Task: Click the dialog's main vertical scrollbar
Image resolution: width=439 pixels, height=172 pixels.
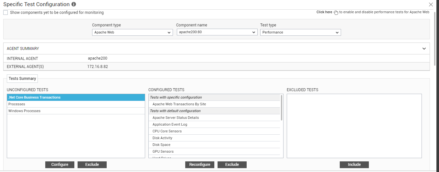Action: tap(435, 39)
